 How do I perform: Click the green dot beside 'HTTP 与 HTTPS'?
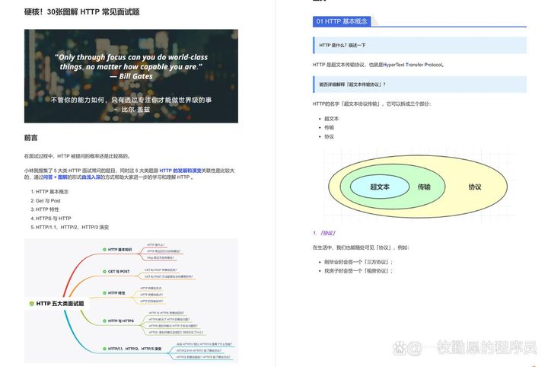tap(104, 321)
